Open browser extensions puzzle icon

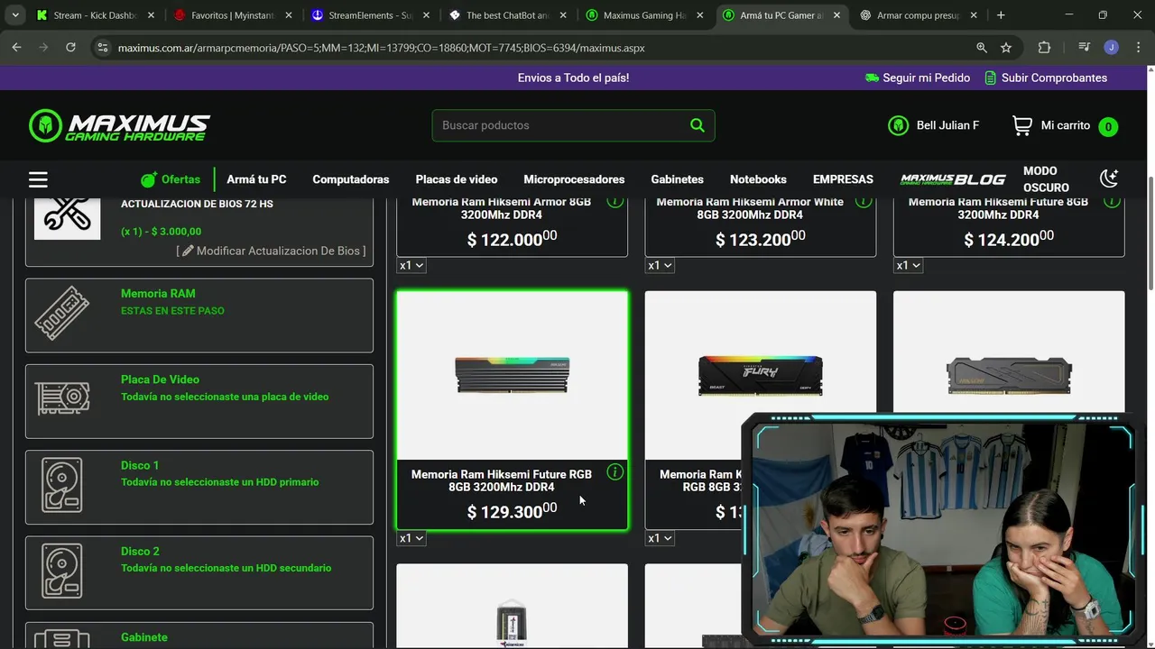click(x=1044, y=48)
